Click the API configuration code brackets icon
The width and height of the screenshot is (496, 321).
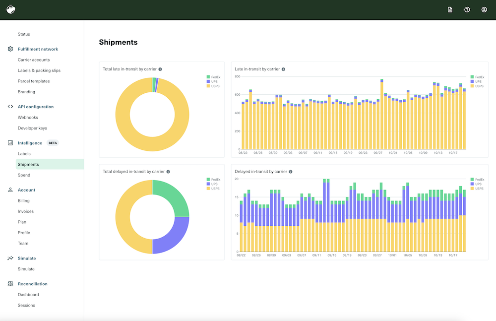pyautogui.click(x=10, y=107)
